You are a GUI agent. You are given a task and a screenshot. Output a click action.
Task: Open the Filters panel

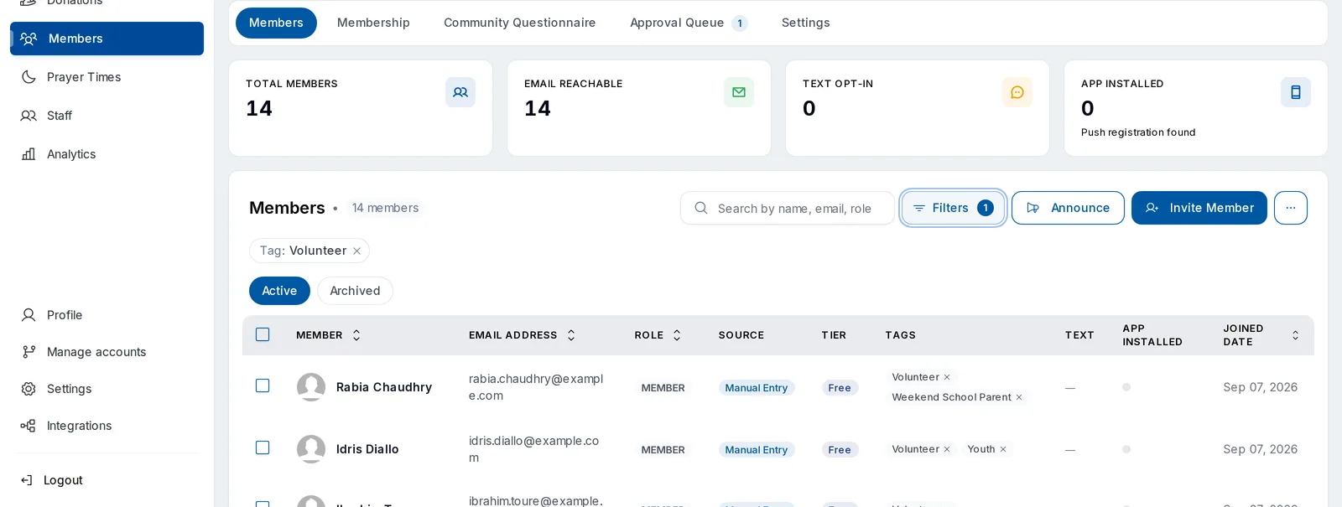(x=953, y=208)
